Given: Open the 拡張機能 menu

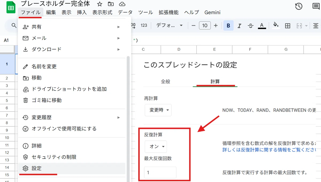Looking at the screenshot, I should point(169,12).
